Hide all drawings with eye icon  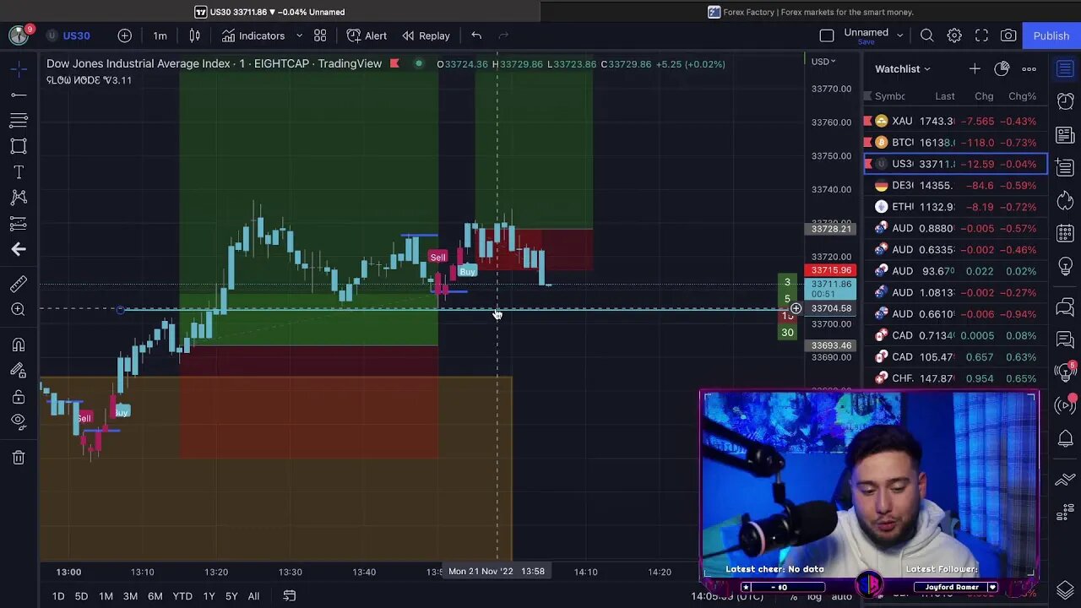(x=19, y=421)
